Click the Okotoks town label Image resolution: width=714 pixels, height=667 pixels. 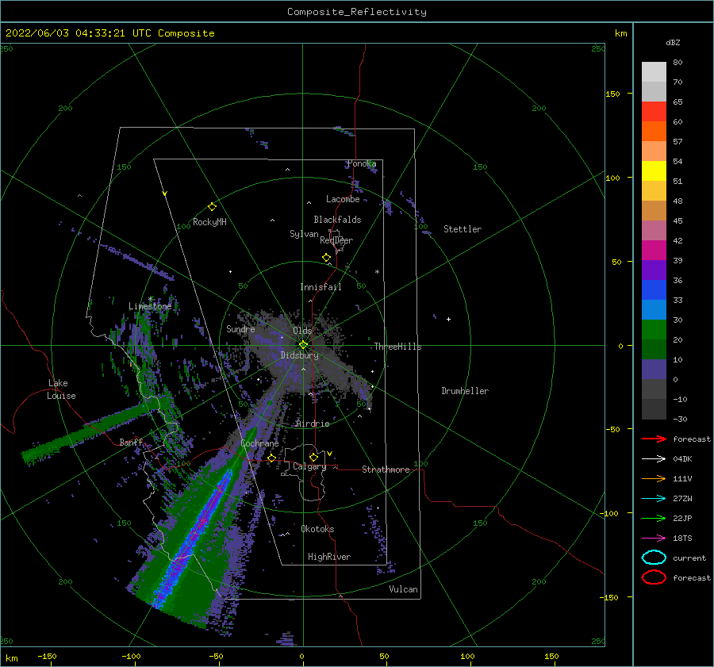coord(317,529)
